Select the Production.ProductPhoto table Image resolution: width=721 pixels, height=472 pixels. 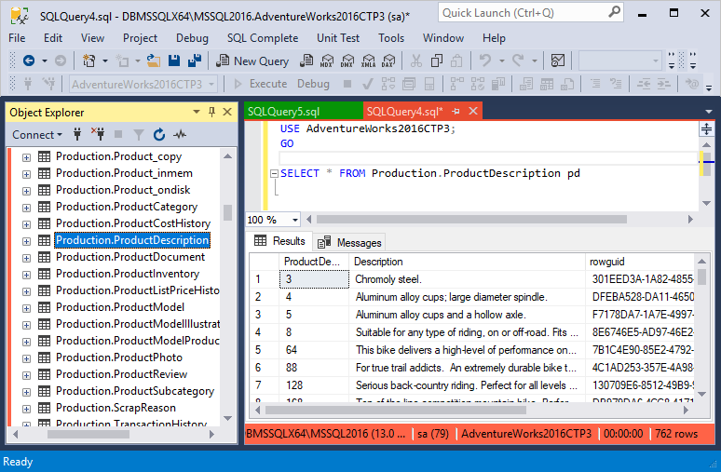[119, 357]
